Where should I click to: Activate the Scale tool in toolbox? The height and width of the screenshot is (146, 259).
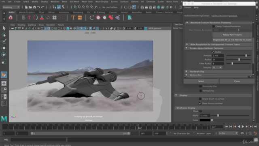(4, 62)
